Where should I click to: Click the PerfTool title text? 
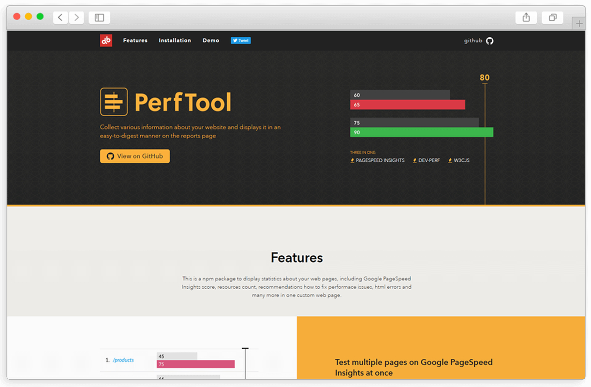click(183, 102)
